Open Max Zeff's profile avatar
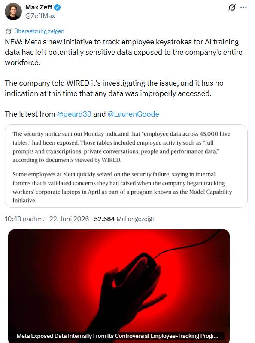Viewport: 255px width, 343px height. point(13,12)
